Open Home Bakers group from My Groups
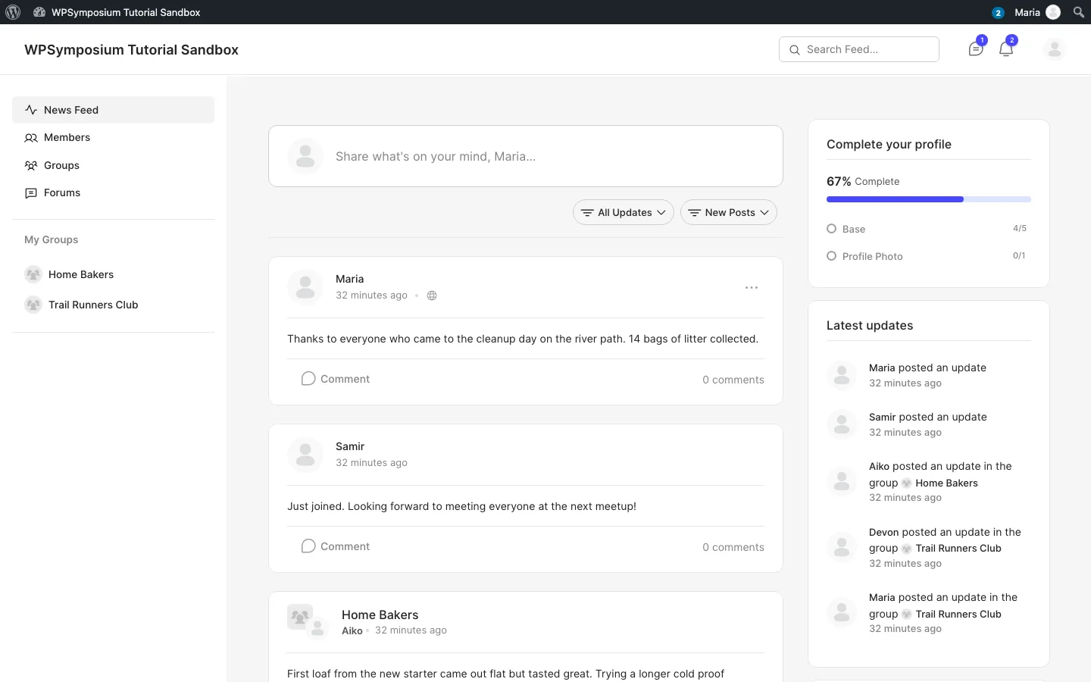 click(81, 274)
